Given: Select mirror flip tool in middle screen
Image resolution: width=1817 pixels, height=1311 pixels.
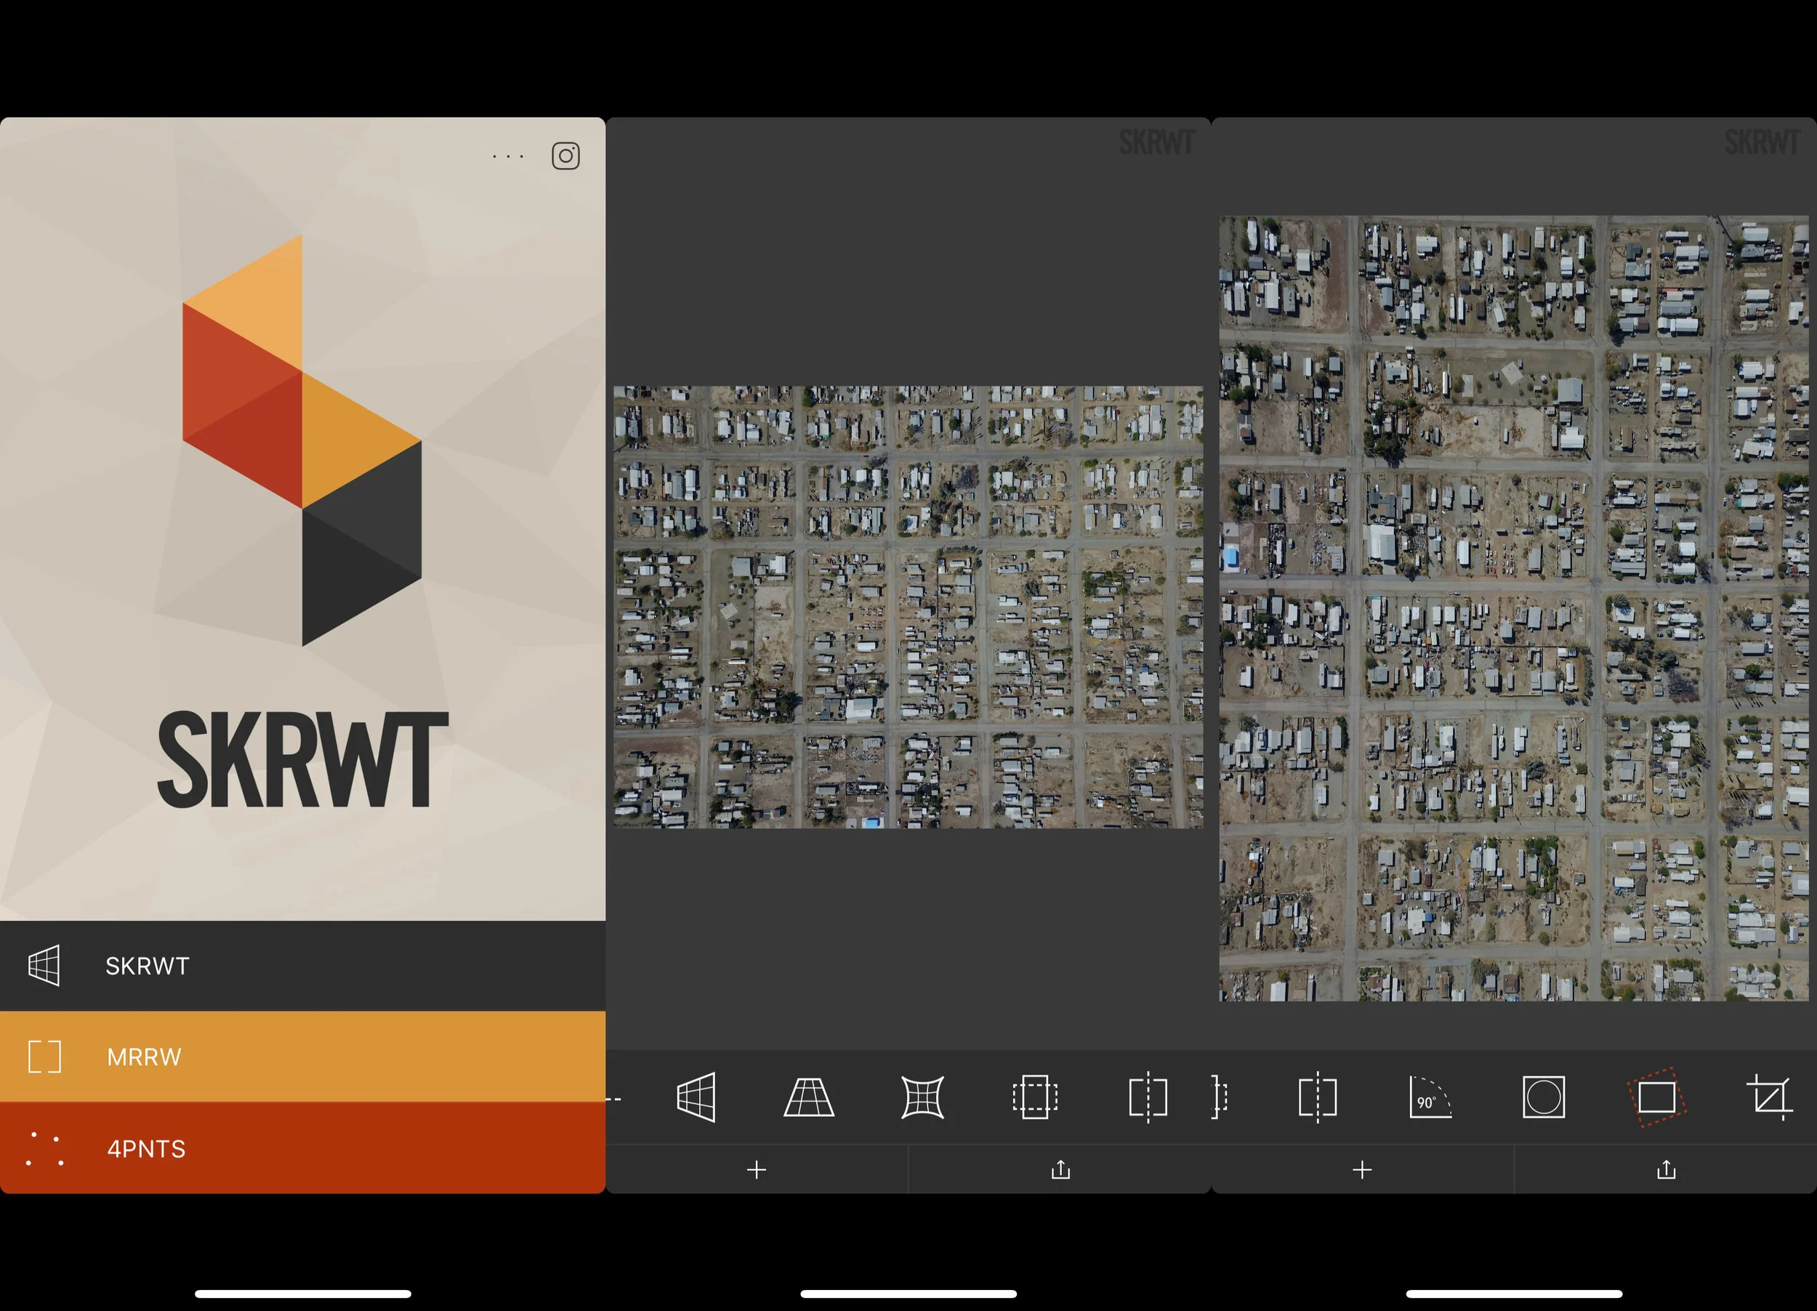Looking at the screenshot, I should pos(1148,1097).
